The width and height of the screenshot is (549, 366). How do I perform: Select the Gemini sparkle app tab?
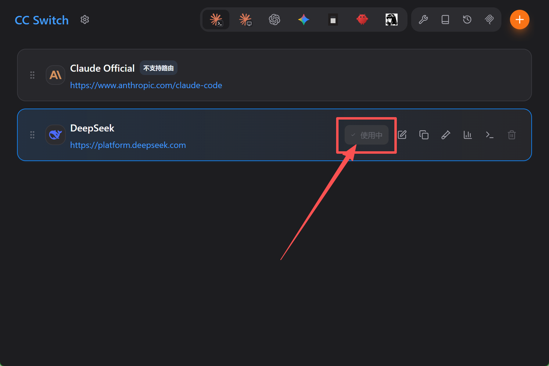coord(304,20)
